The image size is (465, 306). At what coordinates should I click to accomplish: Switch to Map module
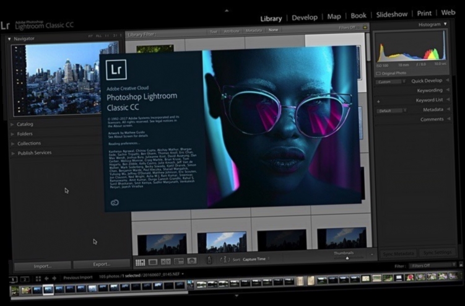[334, 16]
